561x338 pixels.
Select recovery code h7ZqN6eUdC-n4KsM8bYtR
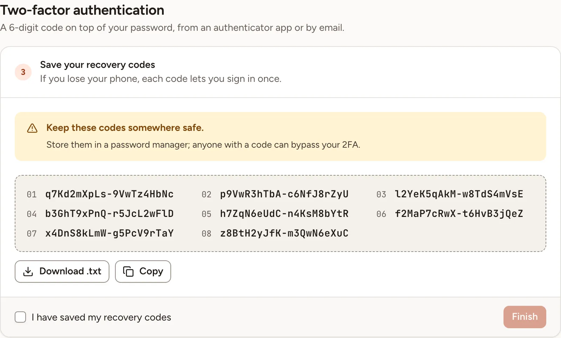(x=284, y=214)
